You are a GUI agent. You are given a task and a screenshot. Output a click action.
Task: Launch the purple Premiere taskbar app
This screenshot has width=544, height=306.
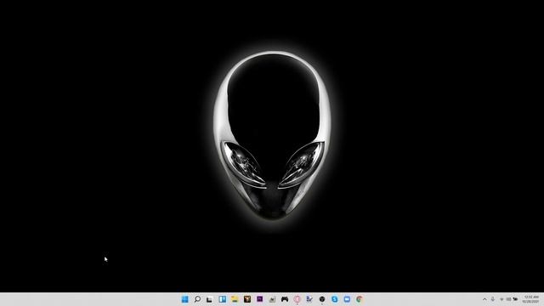coord(259,299)
